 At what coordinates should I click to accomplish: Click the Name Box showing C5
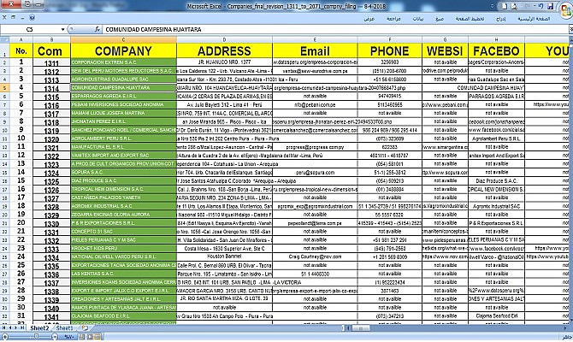pos(30,29)
